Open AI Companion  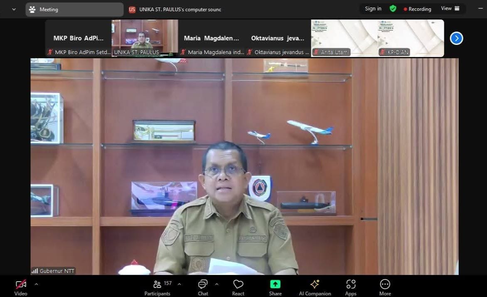(315, 287)
